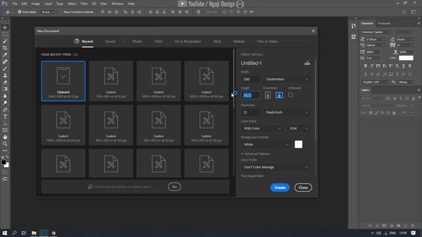Image resolution: width=422 pixels, height=237 pixels.
Task: Click the Character panel text color swatch
Action: [x=406, y=58]
